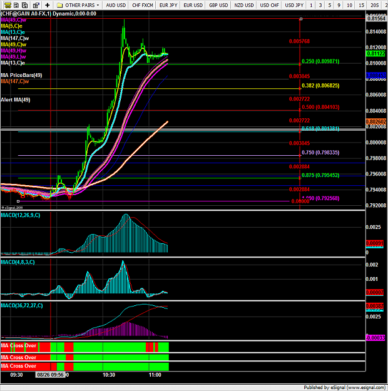The height and width of the screenshot is (391, 388).
Task: Click the Fibonacci anchor handle at bottom left
Action: (18, 201)
